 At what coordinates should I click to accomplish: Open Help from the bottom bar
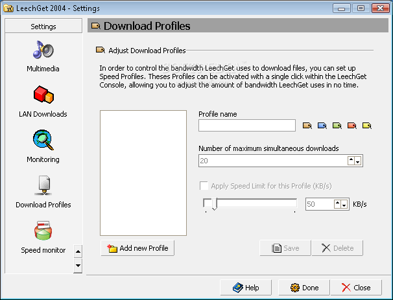(246, 288)
